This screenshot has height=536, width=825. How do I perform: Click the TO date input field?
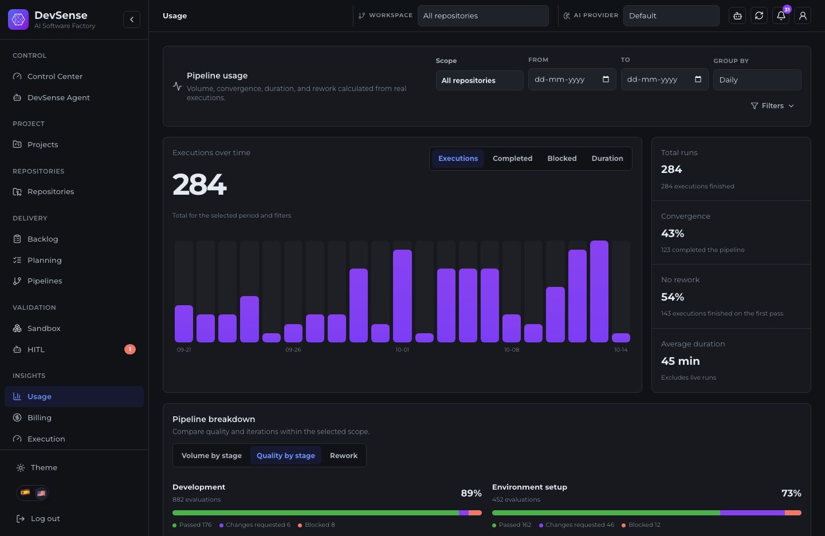pos(664,79)
